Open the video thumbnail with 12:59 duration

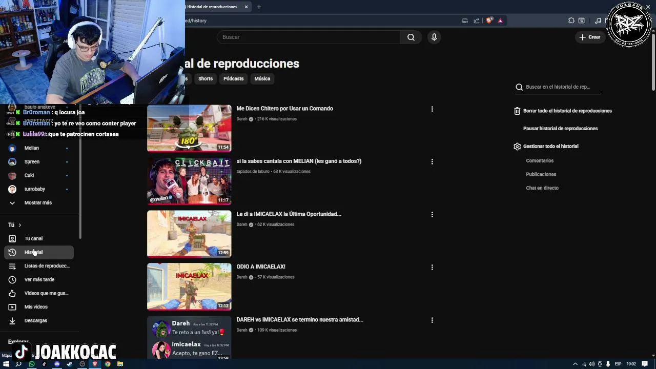(189, 234)
